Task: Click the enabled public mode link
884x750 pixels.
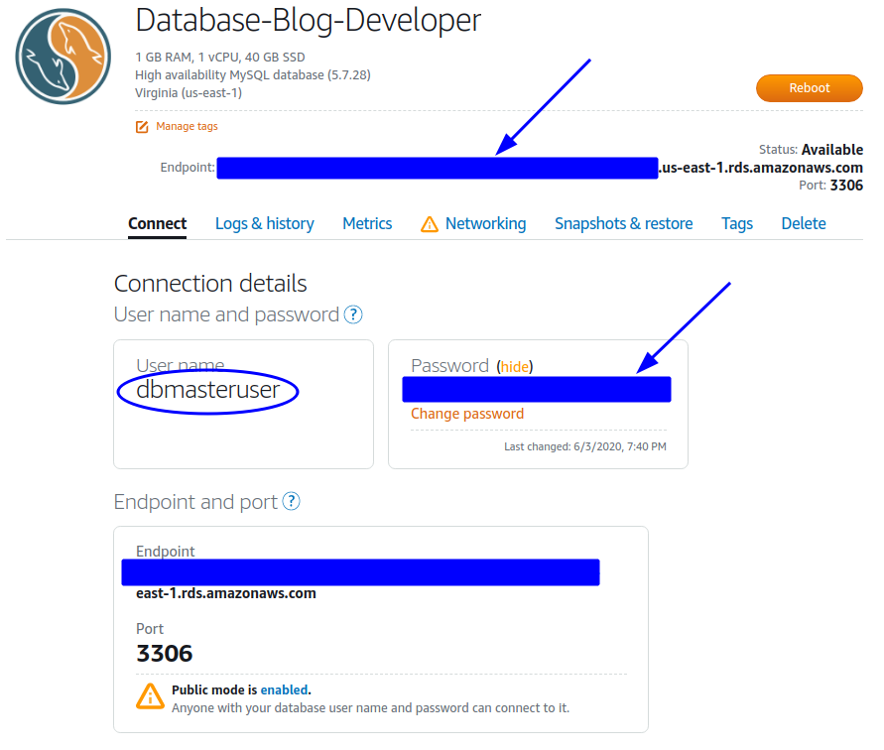Action: [x=284, y=690]
